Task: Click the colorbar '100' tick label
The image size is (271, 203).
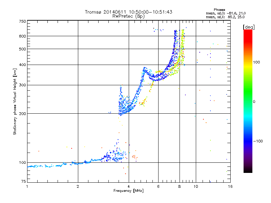Action: (256, 62)
